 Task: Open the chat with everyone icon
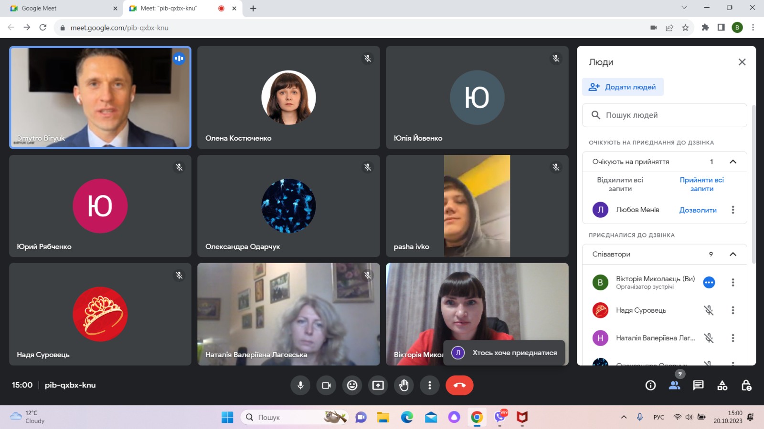point(698,385)
